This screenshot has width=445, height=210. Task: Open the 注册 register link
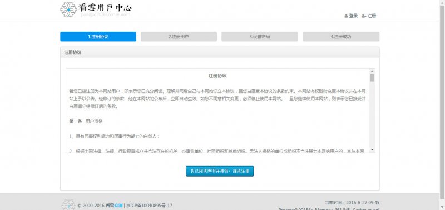pos(372,16)
